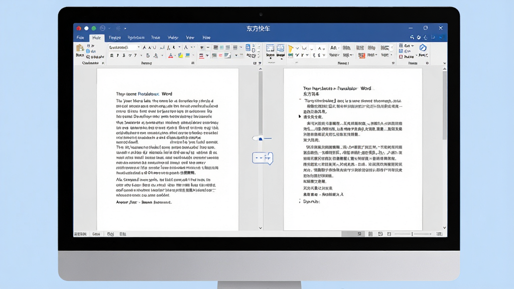Screen dimensions: 514x289
Task: Expand the Font group dialog launcher
Action: coord(193,63)
